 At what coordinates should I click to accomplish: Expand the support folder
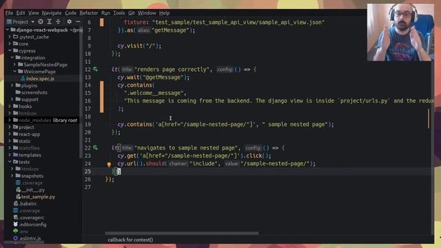click(x=12, y=99)
